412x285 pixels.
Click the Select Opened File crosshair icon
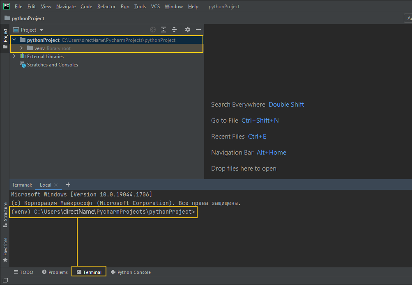pyautogui.click(x=153, y=30)
